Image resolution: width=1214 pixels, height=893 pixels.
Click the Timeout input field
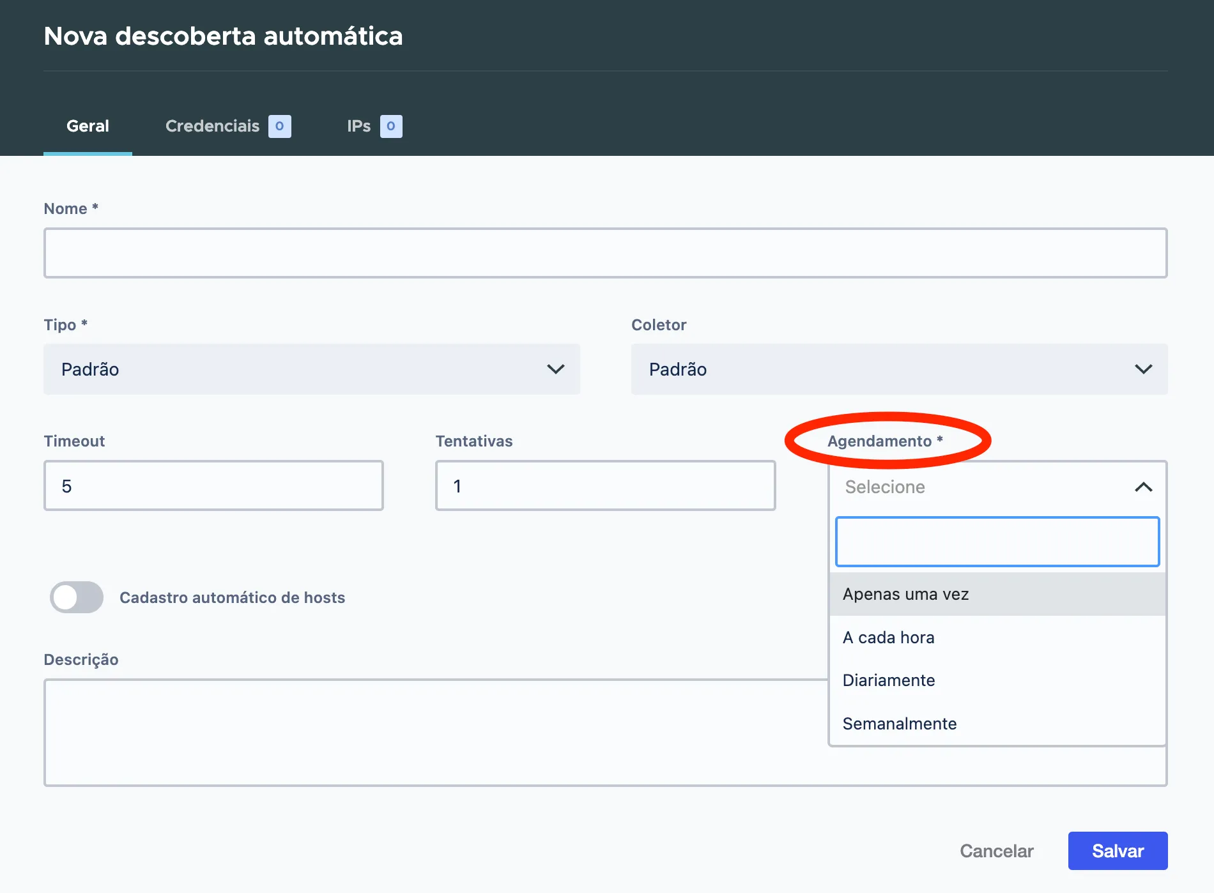click(213, 485)
